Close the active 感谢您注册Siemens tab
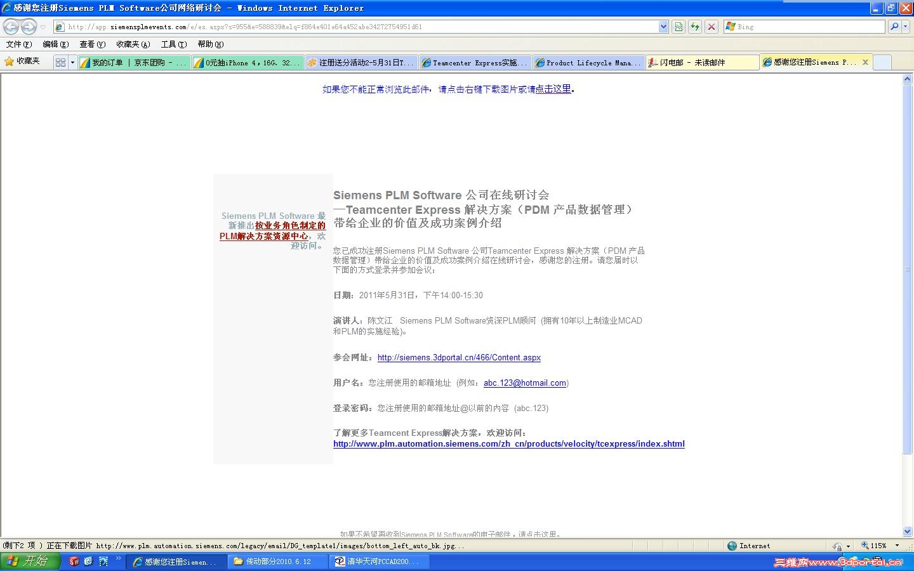The height and width of the screenshot is (571, 914). click(865, 62)
